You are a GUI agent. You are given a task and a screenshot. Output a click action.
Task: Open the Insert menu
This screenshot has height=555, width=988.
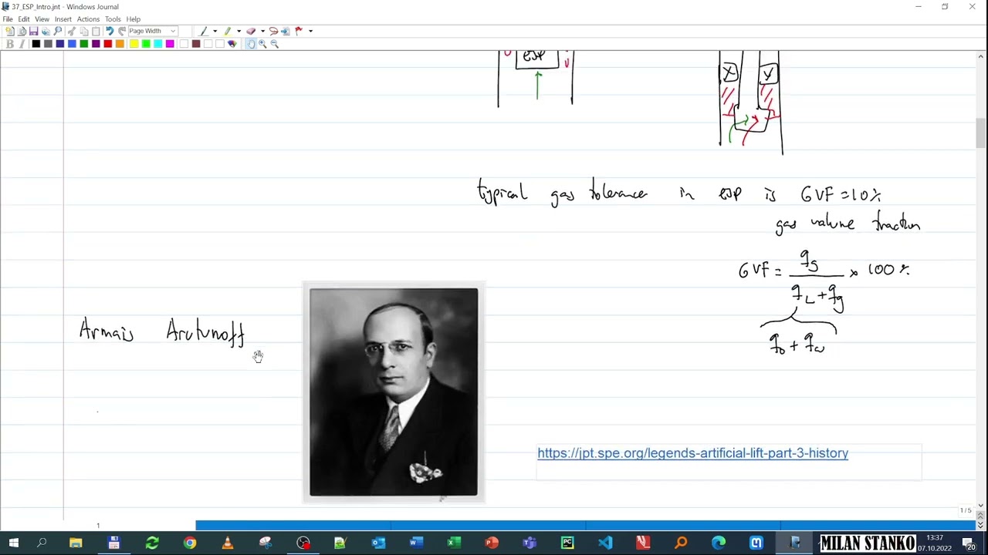coord(63,19)
